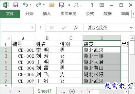Screen dimensions: 135x94
Task: Expand the formula bar chevron
Action: click(x=131, y=28)
